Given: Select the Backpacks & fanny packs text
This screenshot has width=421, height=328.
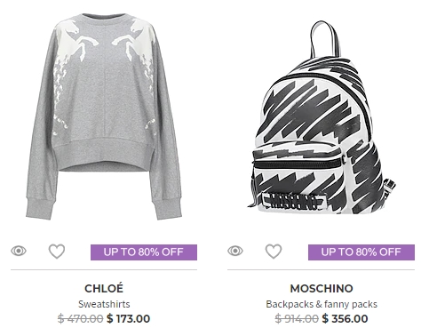Looking at the screenshot, I should 322,304.
